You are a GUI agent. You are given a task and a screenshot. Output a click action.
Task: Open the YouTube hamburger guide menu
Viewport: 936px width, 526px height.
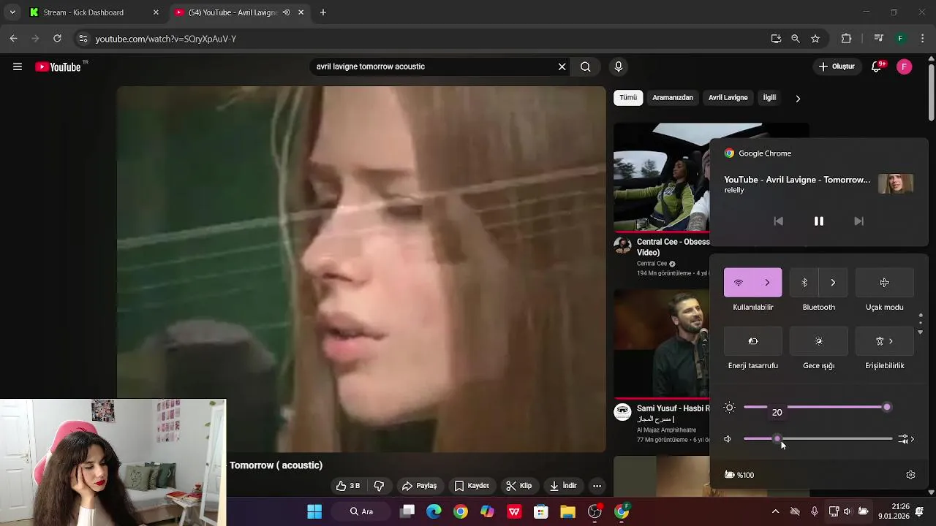pyautogui.click(x=18, y=66)
